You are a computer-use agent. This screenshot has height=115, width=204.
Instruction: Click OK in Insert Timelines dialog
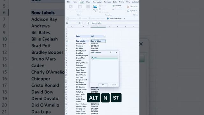[103, 85]
